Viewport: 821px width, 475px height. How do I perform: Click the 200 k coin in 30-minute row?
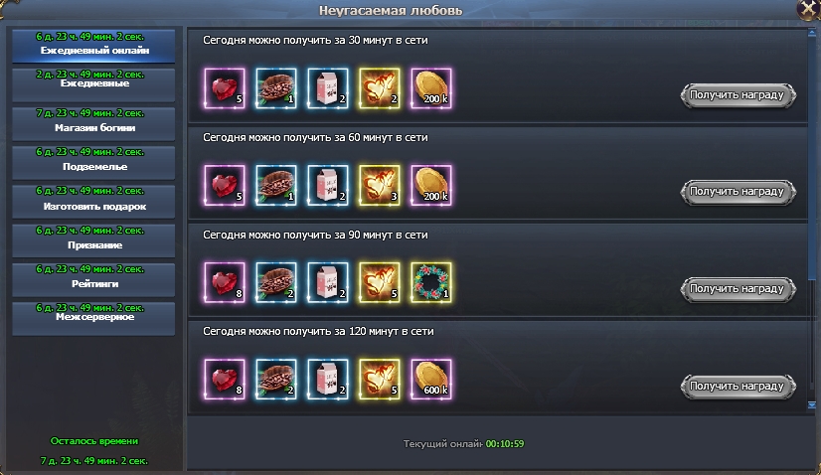[431, 88]
